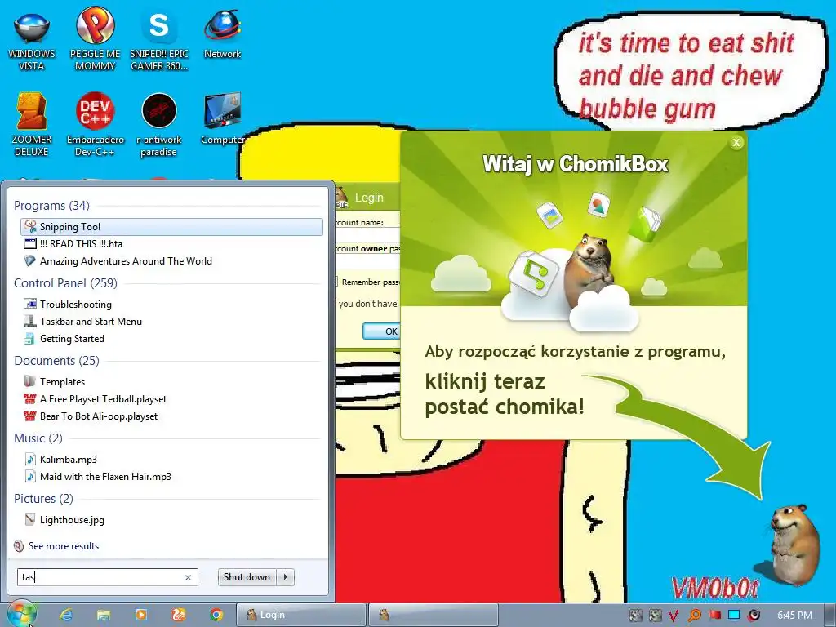This screenshot has height=627, width=836.
Task: Click the round dark speaker tray icon
Action: [754, 616]
